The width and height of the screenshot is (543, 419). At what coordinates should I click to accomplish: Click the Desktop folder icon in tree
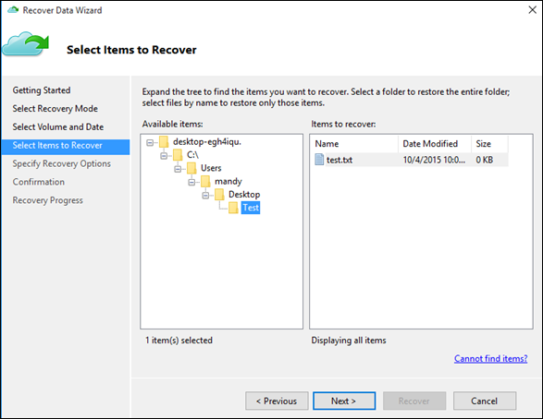pyautogui.click(x=219, y=195)
